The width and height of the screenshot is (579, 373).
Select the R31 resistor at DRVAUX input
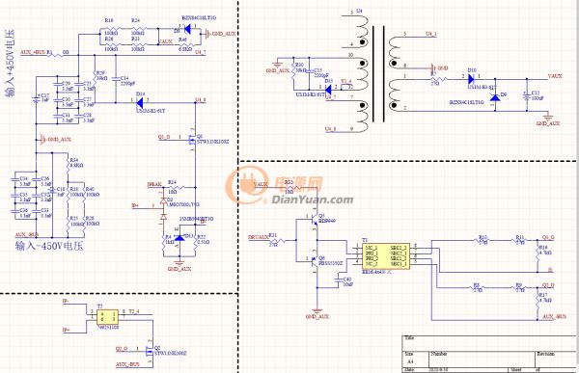(x=278, y=241)
